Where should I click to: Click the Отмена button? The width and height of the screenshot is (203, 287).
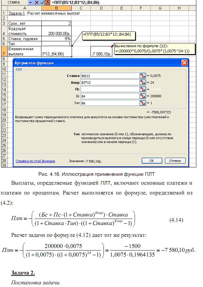point(175,161)
